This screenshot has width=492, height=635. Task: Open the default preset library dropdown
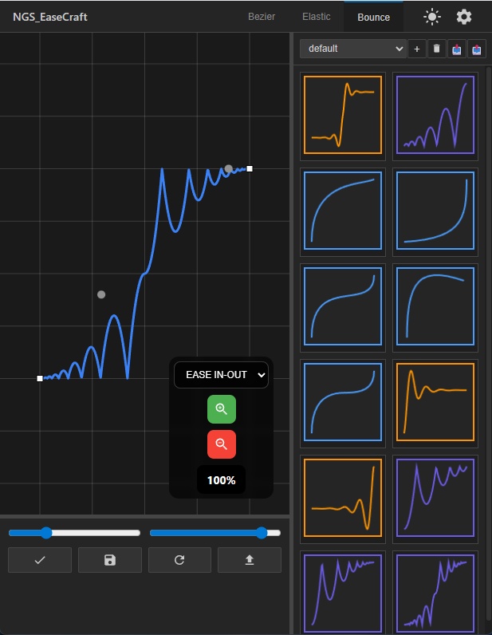point(352,49)
